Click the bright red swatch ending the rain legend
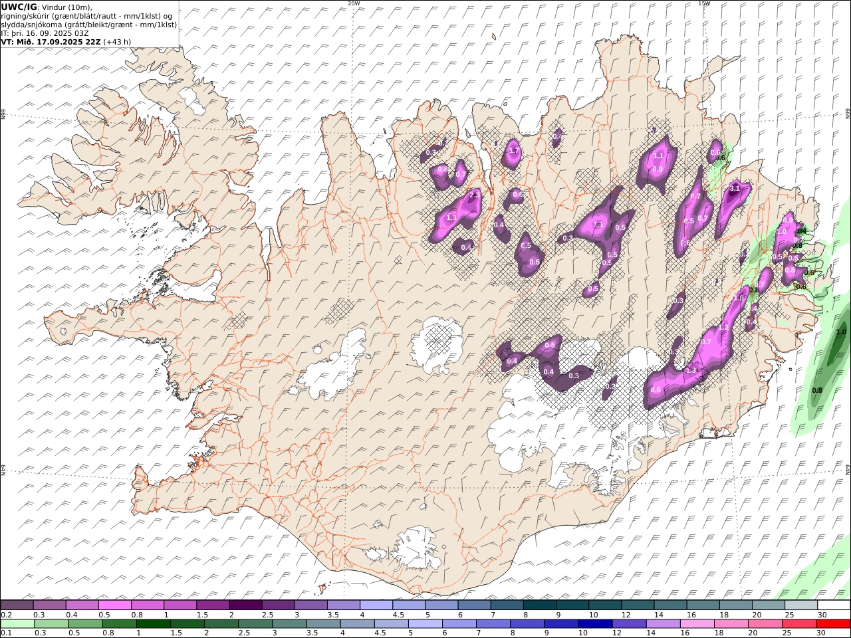Image resolution: width=851 pixels, height=638 pixels. pyautogui.click(x=834, y=624)
